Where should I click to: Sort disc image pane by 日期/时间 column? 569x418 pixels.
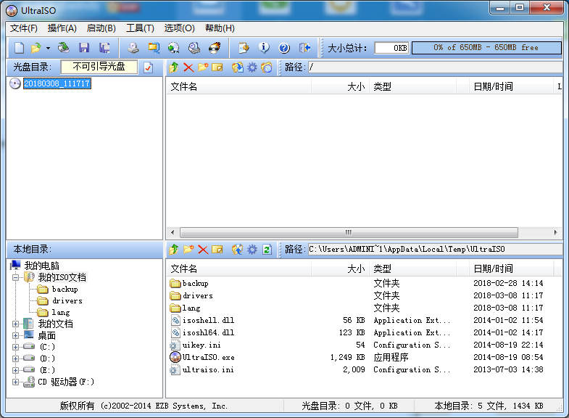510,86
